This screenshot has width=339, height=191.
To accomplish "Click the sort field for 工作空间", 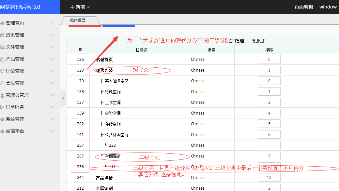I will pos(269,102).
